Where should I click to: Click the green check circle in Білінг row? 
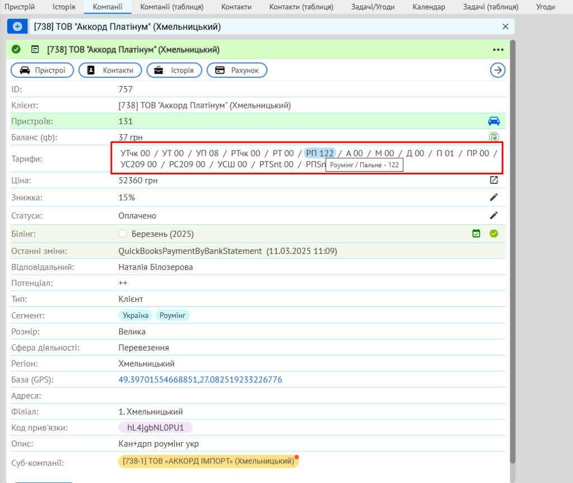click(x=494, y=233)
